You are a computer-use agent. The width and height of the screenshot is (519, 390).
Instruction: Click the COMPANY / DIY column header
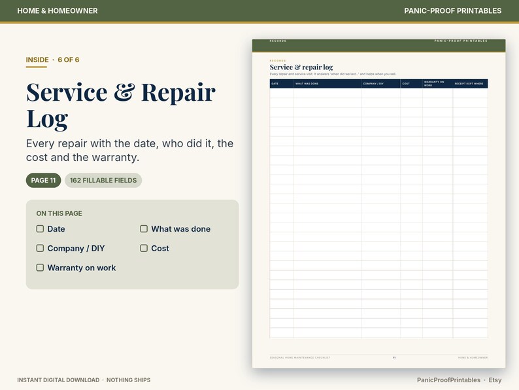[373, 84]
